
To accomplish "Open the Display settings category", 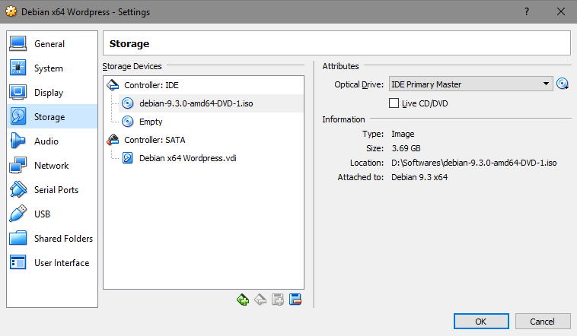I will coord(52,92).
